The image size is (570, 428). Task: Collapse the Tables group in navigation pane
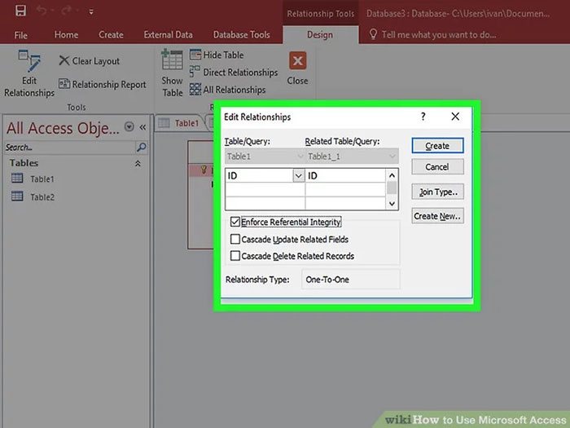pos(138,163)
